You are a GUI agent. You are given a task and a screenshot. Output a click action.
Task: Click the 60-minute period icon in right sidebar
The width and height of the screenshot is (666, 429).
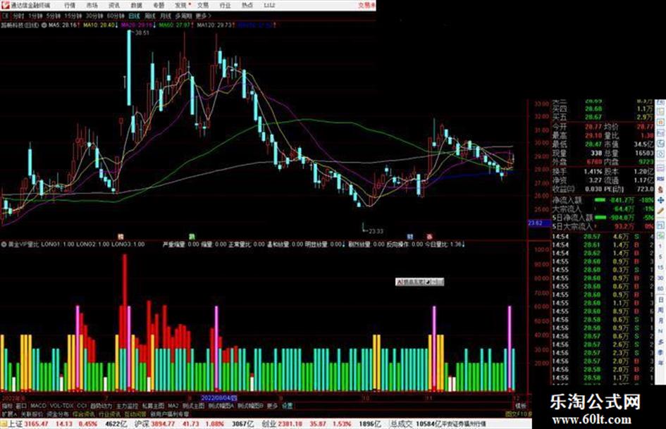click(x=660, y=289)
